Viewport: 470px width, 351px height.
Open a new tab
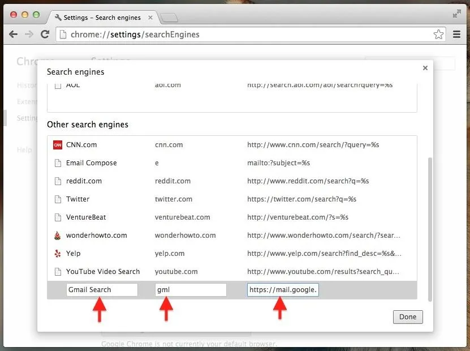(169, 18)
